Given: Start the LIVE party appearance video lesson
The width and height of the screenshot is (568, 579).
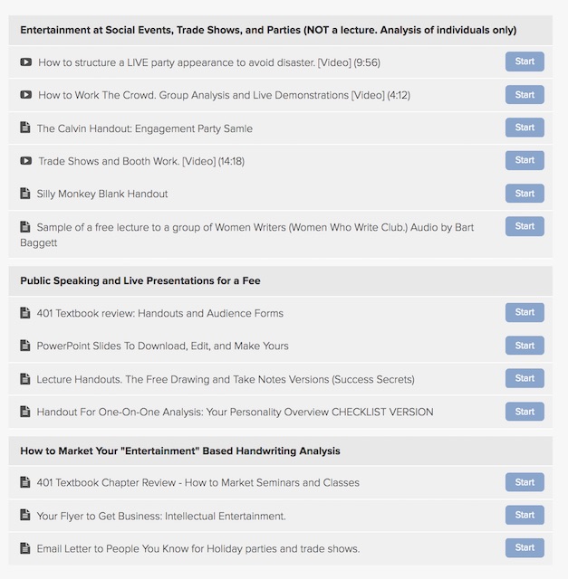Looking at the screenshot, I should click(x=525, y=62).
